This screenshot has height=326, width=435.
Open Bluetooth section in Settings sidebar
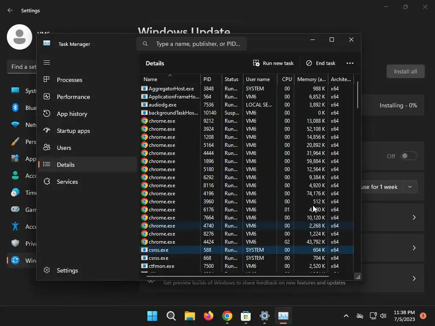point(22,108)
